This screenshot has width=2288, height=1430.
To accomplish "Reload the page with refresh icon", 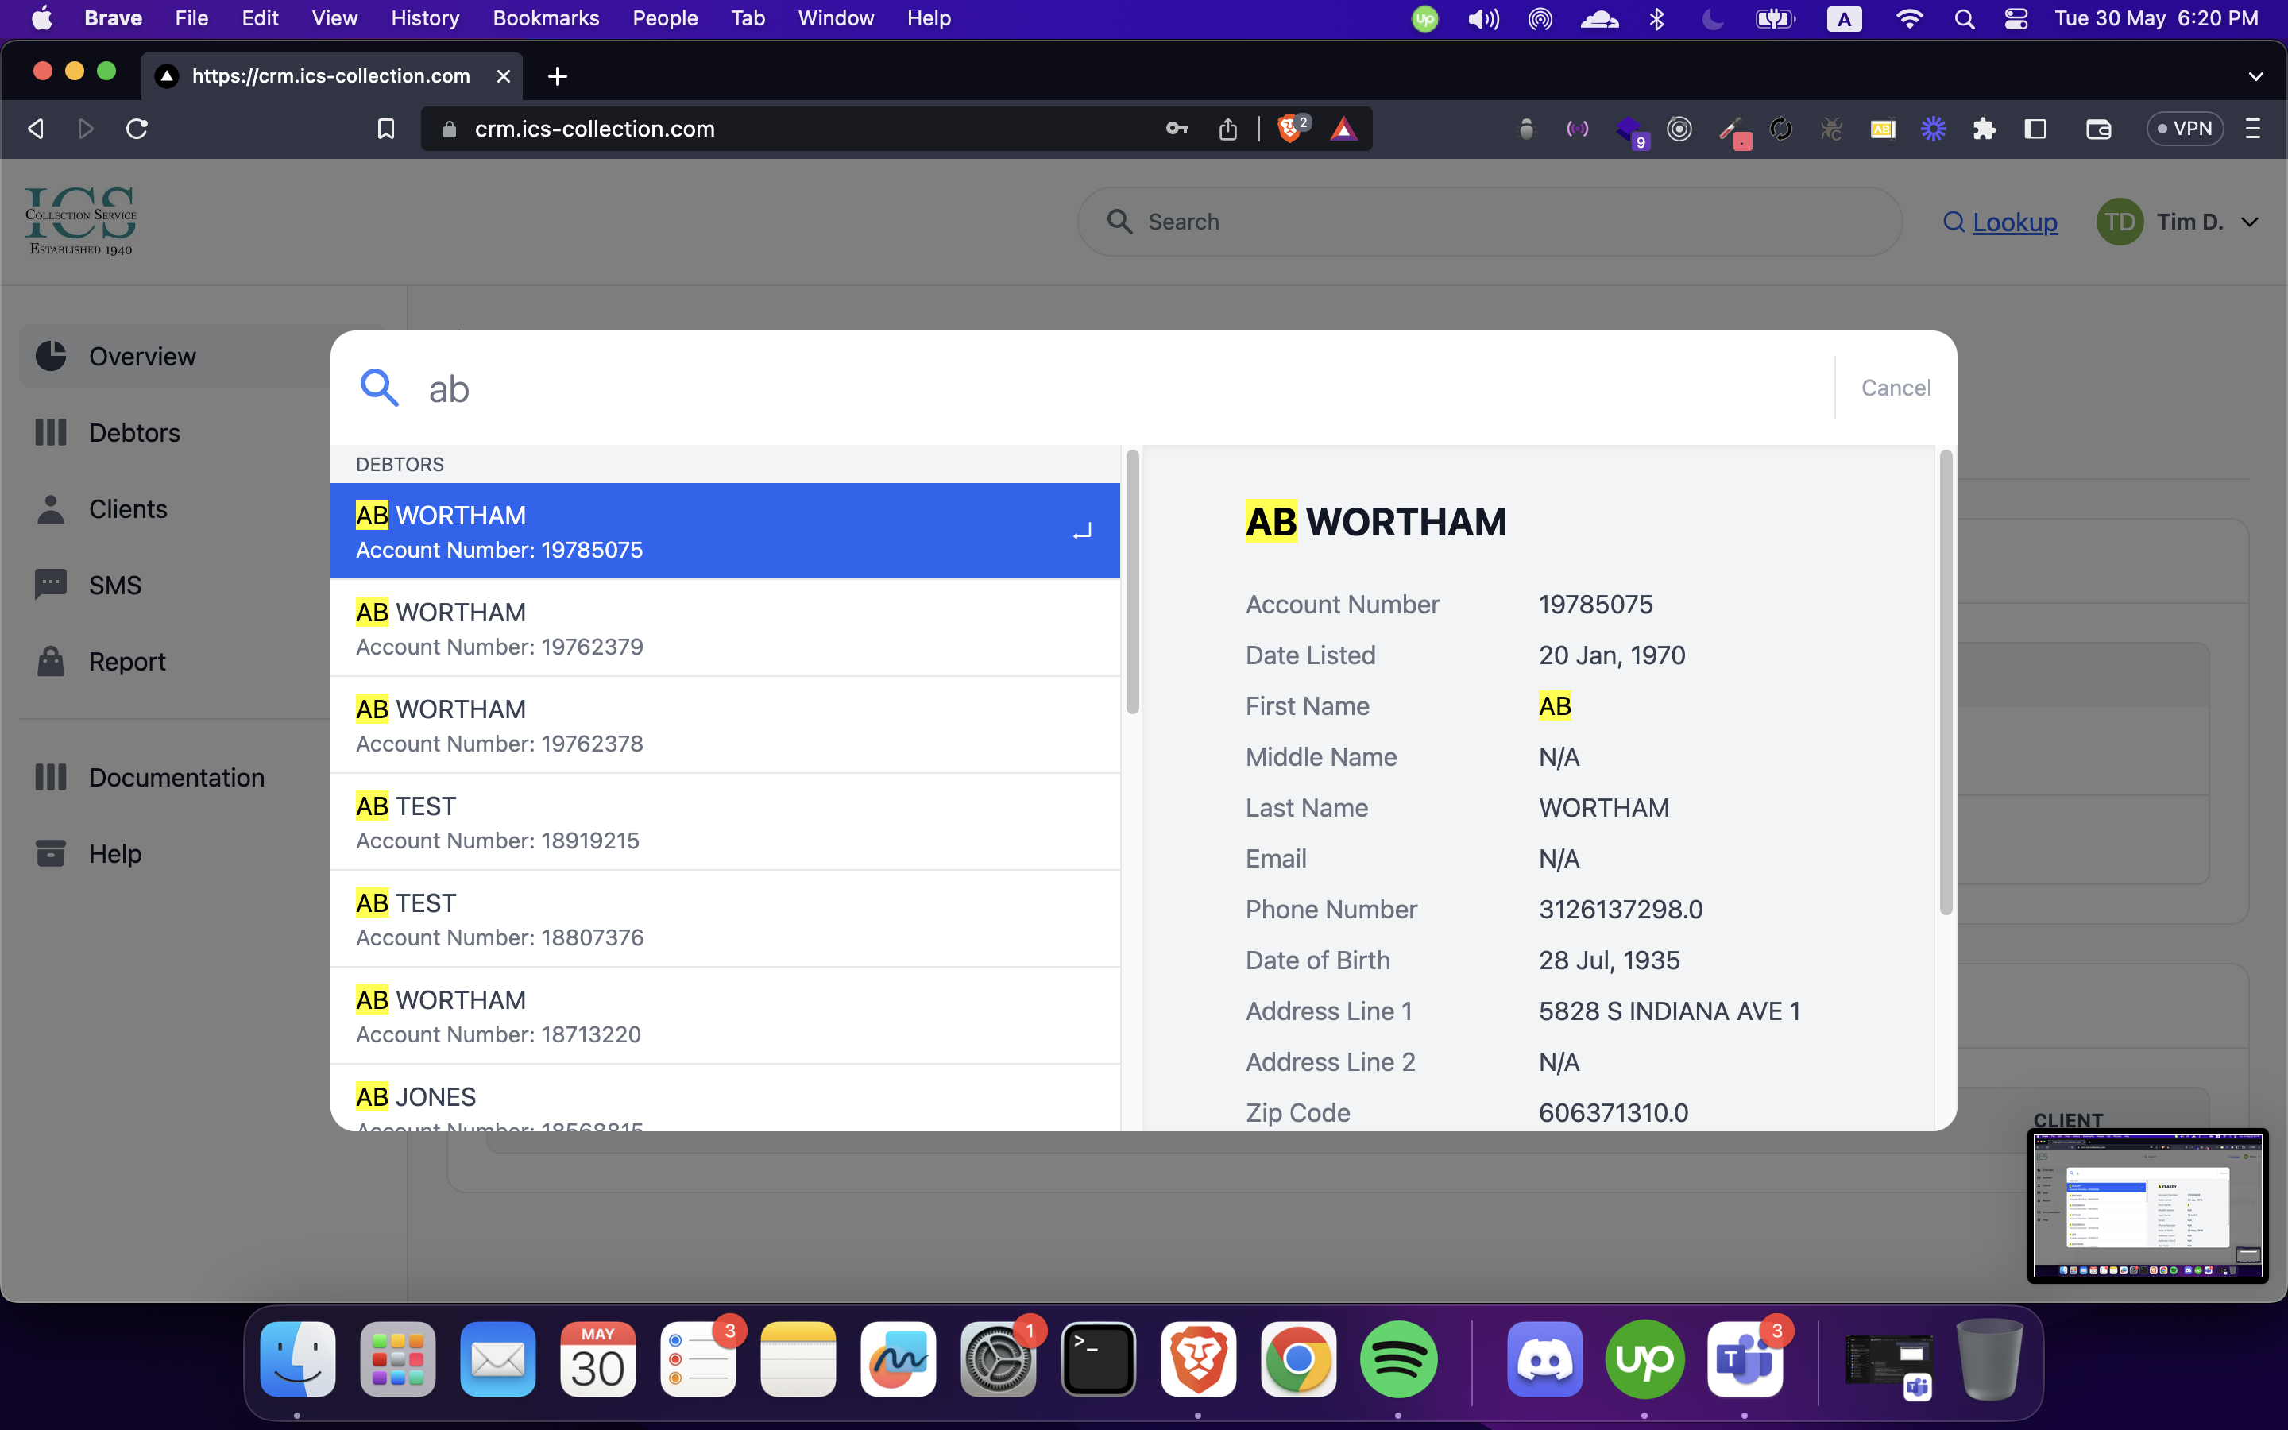I will point(137,129).
